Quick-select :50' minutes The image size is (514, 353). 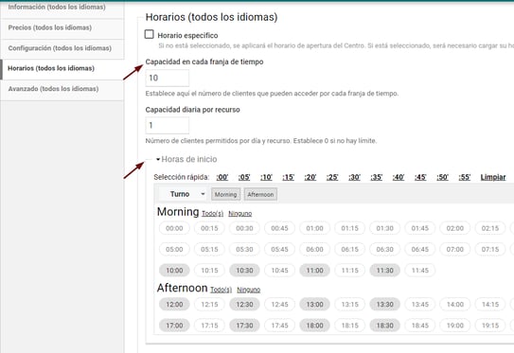[x=442, y=177]
